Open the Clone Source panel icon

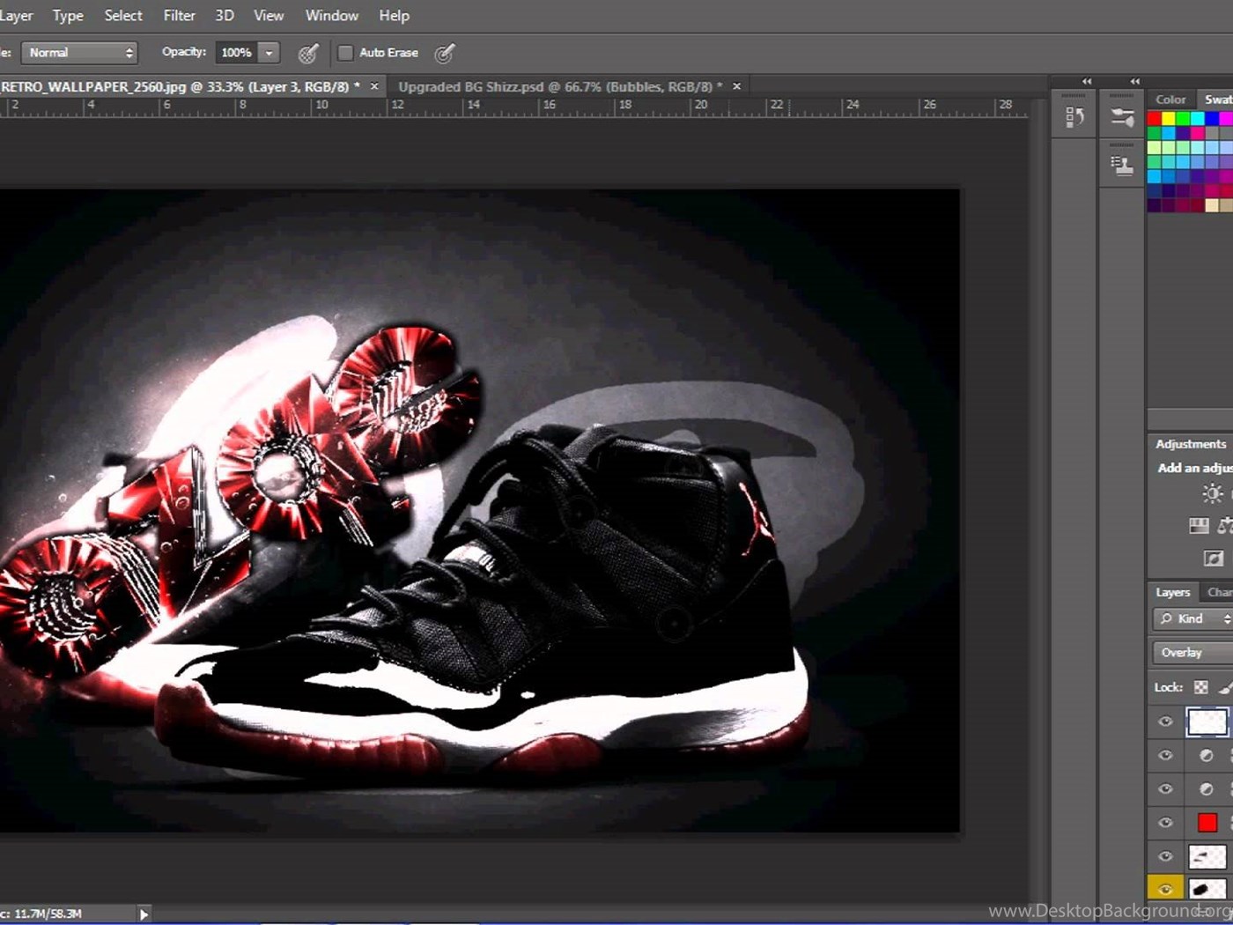[1122, 165]
